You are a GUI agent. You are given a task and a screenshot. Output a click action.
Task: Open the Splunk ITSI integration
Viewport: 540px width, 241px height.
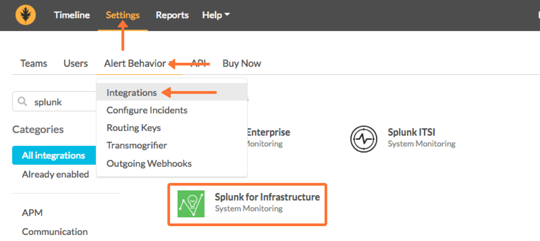403,138
